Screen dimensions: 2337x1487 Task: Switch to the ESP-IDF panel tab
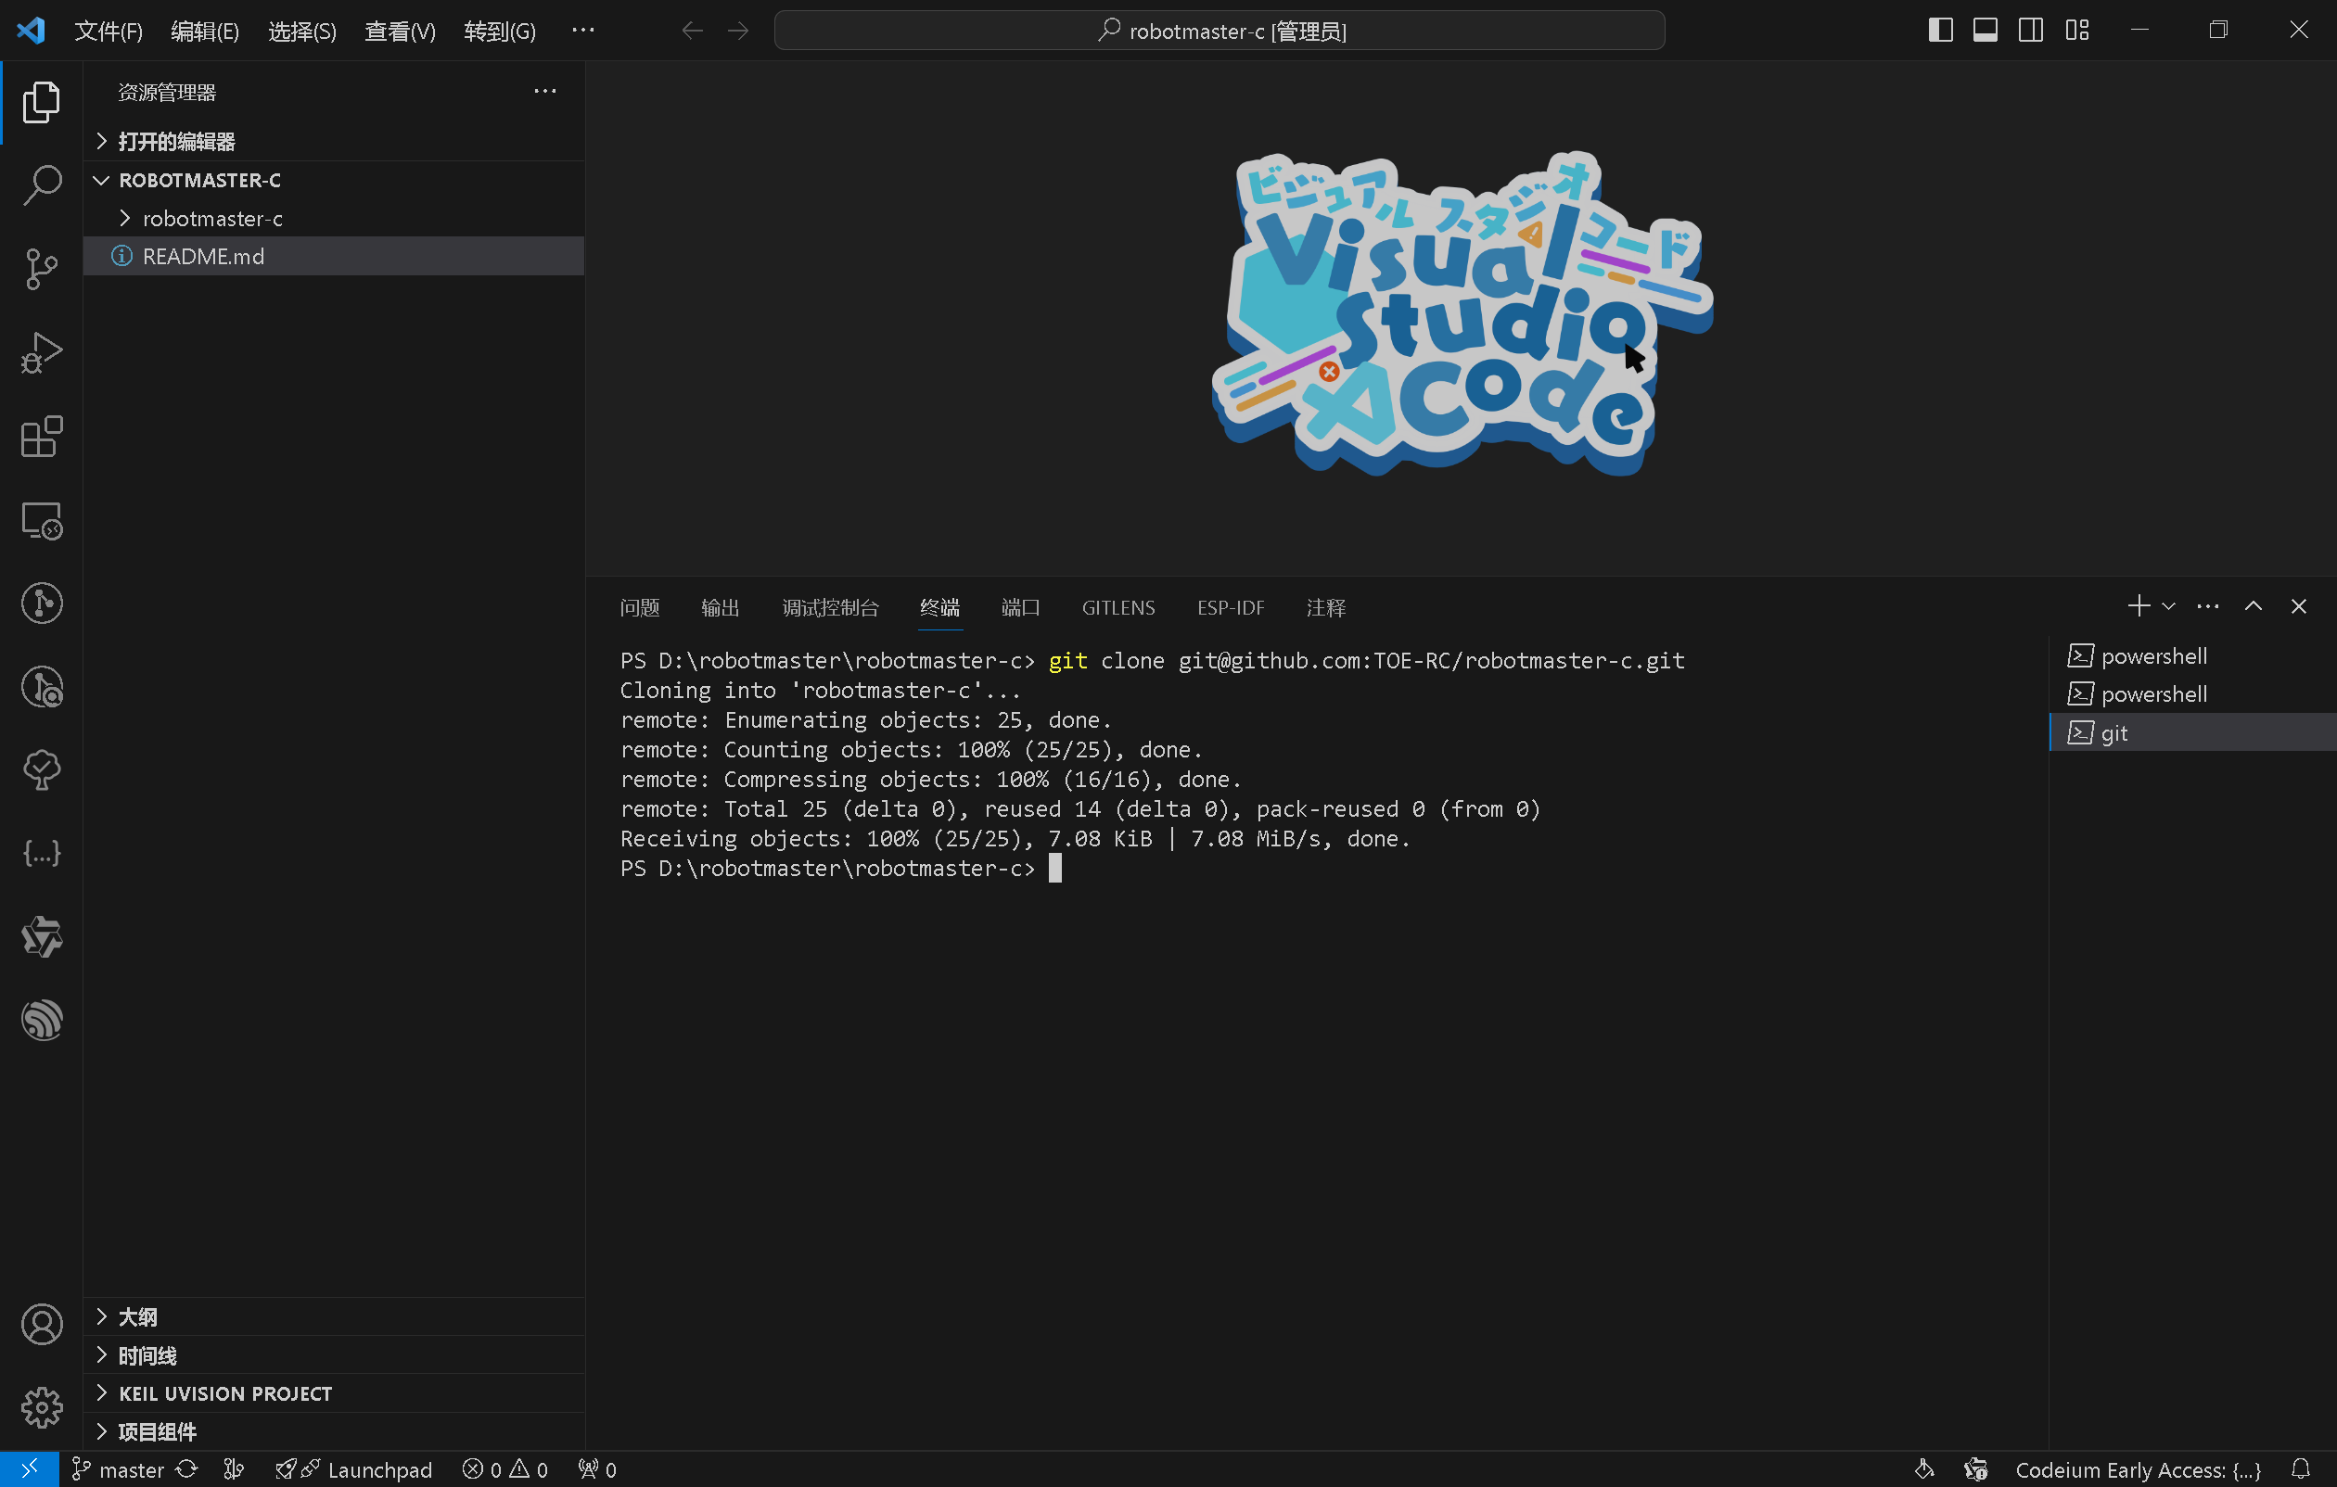[x=1231, y=607]
